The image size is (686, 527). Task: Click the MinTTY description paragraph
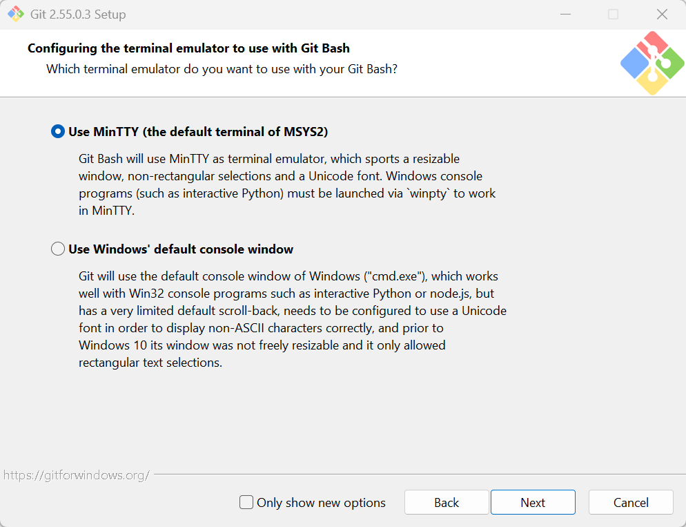(287, 184)
